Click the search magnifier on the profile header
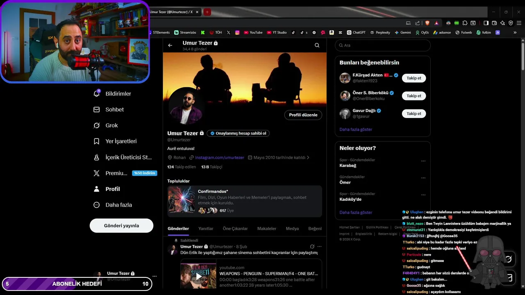Viewport: 525px width, 295px height. (317, 45)
